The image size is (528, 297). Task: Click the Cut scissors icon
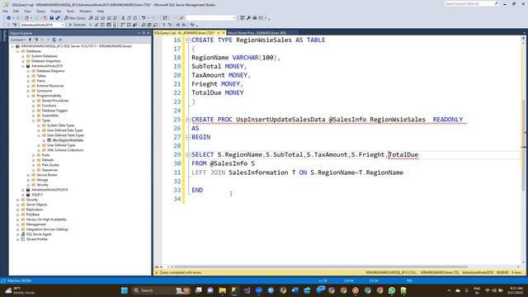coord(123,18)
